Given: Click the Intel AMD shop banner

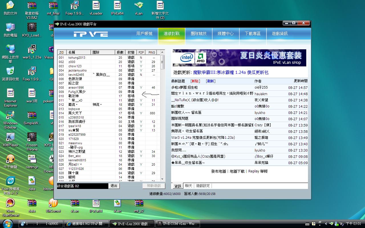Looking at the screenshot, I should click(239, 58).
